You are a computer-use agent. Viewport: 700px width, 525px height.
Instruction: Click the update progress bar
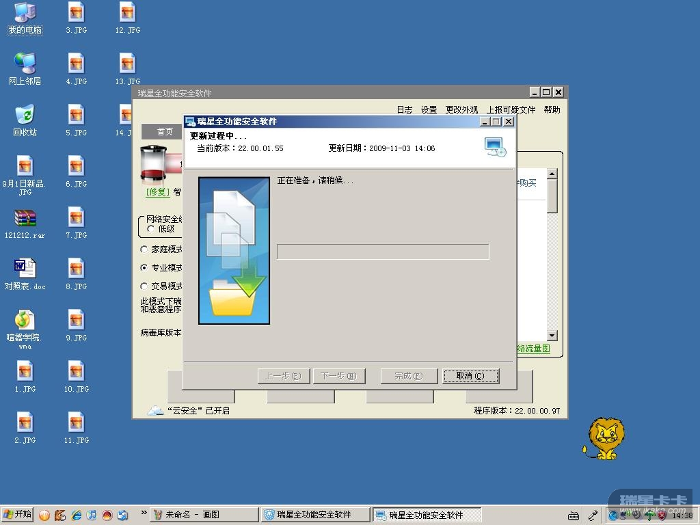[x=383, y=252]
